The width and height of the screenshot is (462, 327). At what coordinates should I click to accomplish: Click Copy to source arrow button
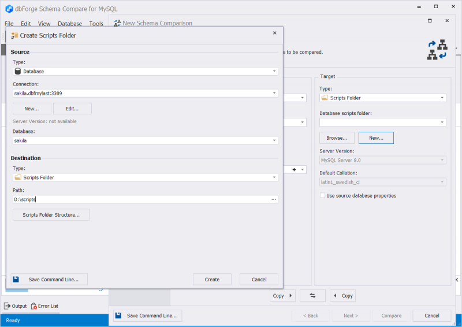342,295
